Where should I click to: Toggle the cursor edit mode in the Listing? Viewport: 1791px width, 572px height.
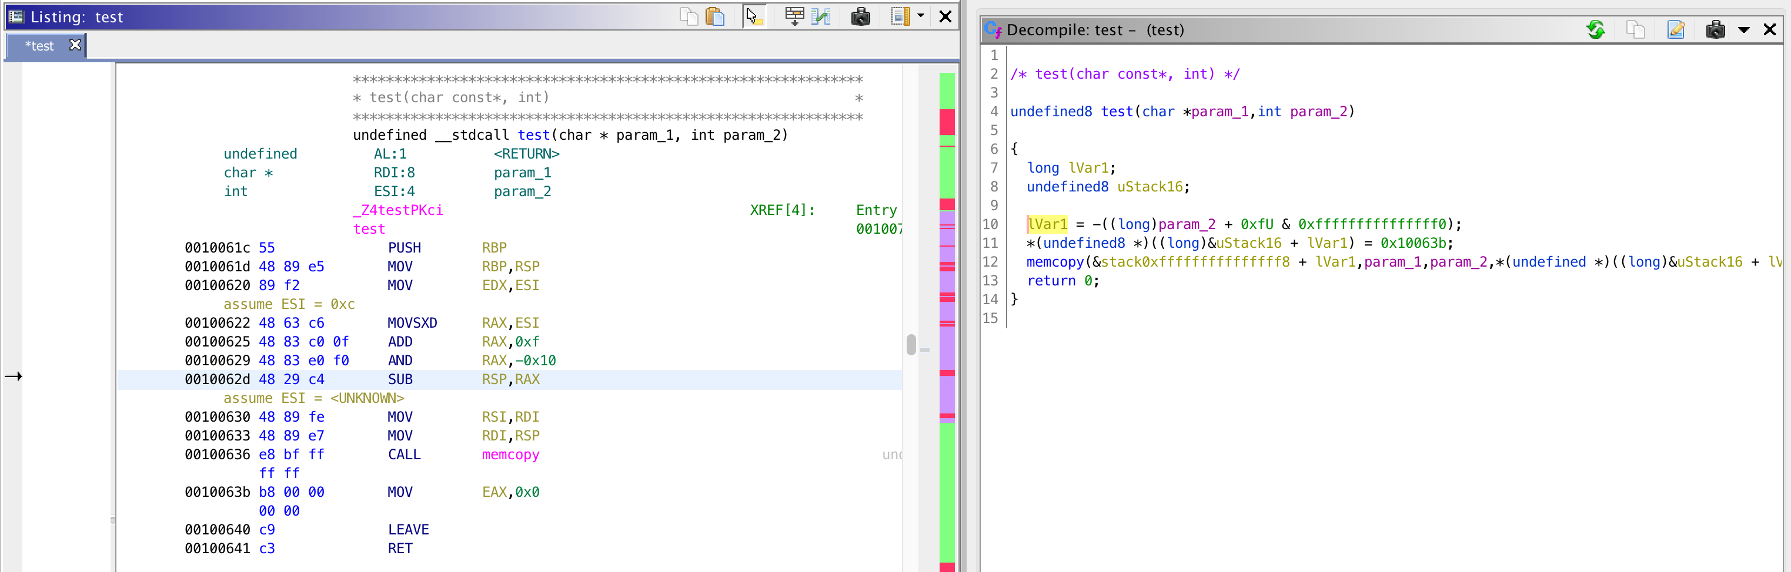(754, 16)
